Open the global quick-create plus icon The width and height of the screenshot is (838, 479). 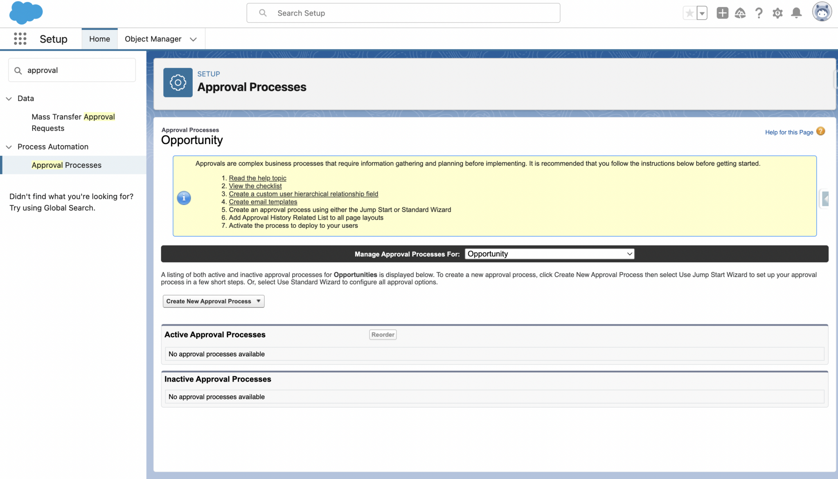722,13
